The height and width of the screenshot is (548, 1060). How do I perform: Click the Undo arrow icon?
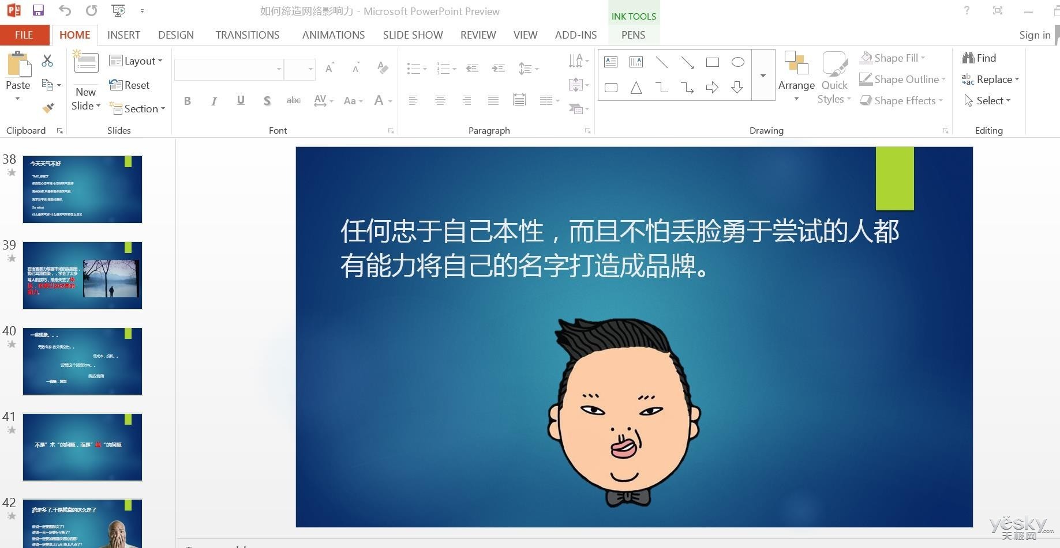pyautogui.click(x=65, y=10)
